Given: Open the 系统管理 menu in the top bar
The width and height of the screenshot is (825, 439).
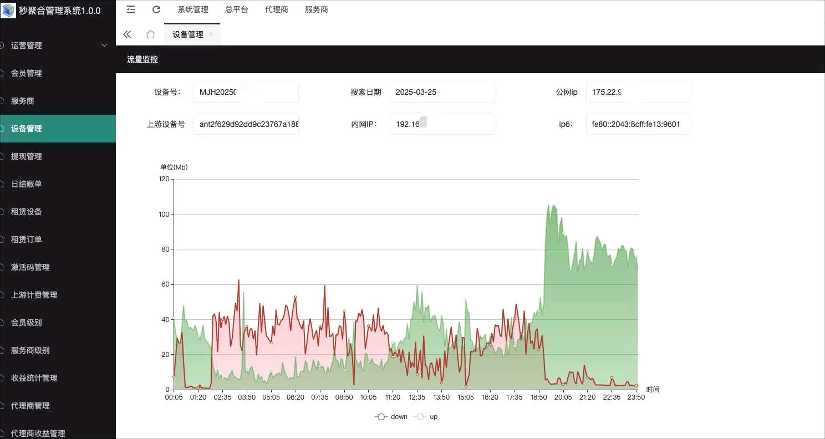Looking at the screenshot, I should (192, 9).
